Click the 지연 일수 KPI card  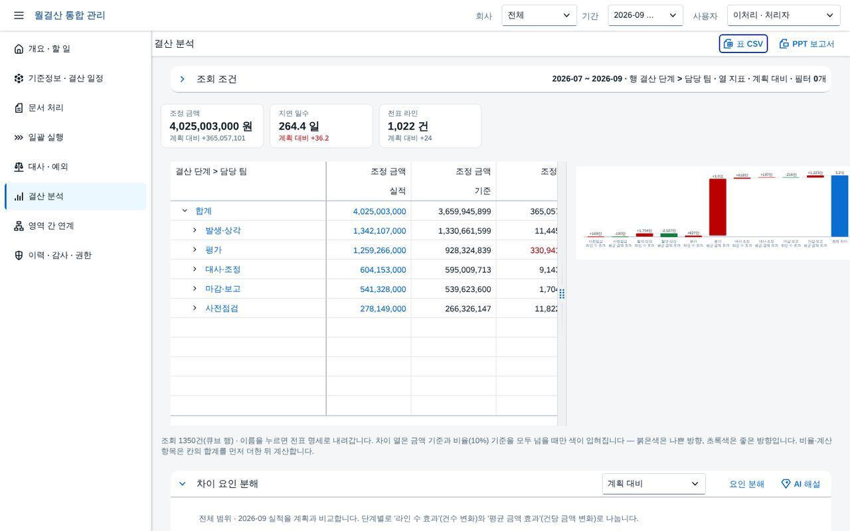pos(321,125)
